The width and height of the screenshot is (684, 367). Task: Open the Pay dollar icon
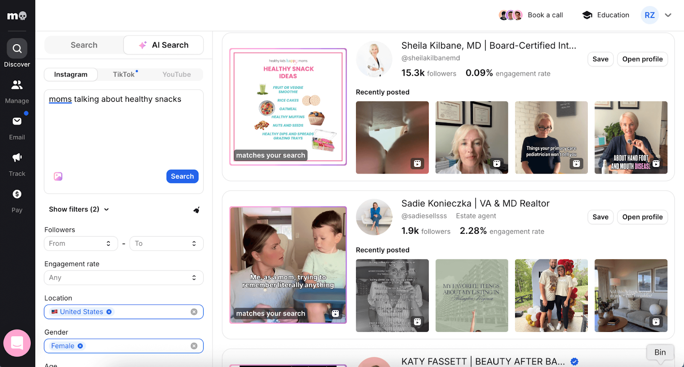pos(17,194)
